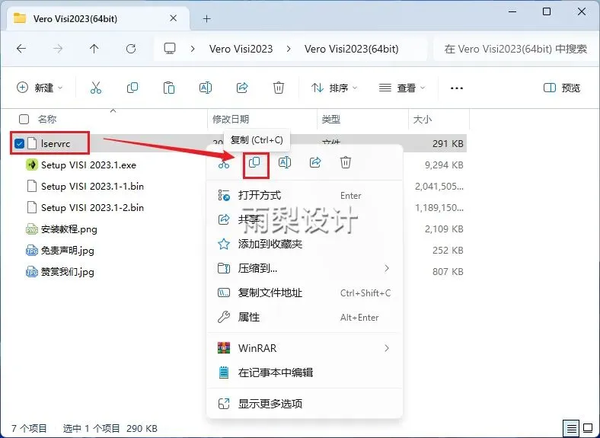The image size is (600, 438).
Task: Uncheck the lservrc file checkbox
Action: pos(19,143)
